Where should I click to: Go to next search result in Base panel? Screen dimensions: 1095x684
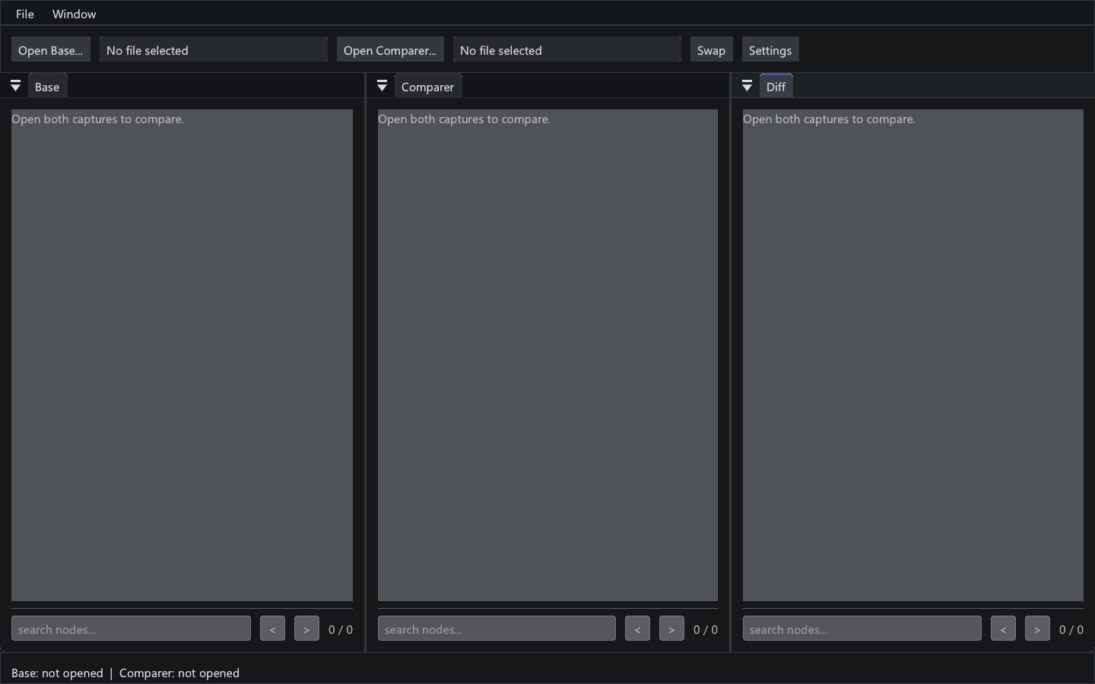coord(306,629)
